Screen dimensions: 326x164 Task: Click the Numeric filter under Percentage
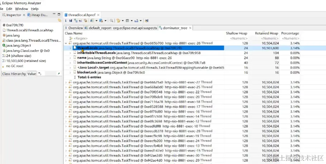coord(291,39)
